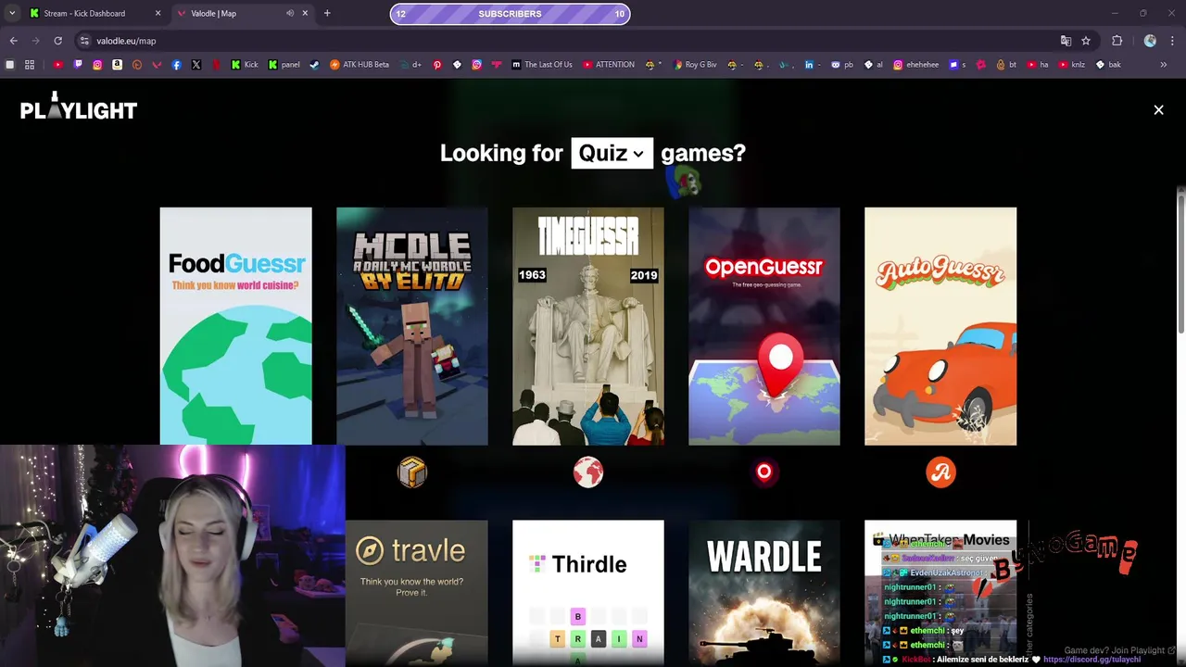The width and height of the screenshot is (1186, 667).
Task: Click the Subscribers goal progress bar
Action: click(x=510, y=14)
